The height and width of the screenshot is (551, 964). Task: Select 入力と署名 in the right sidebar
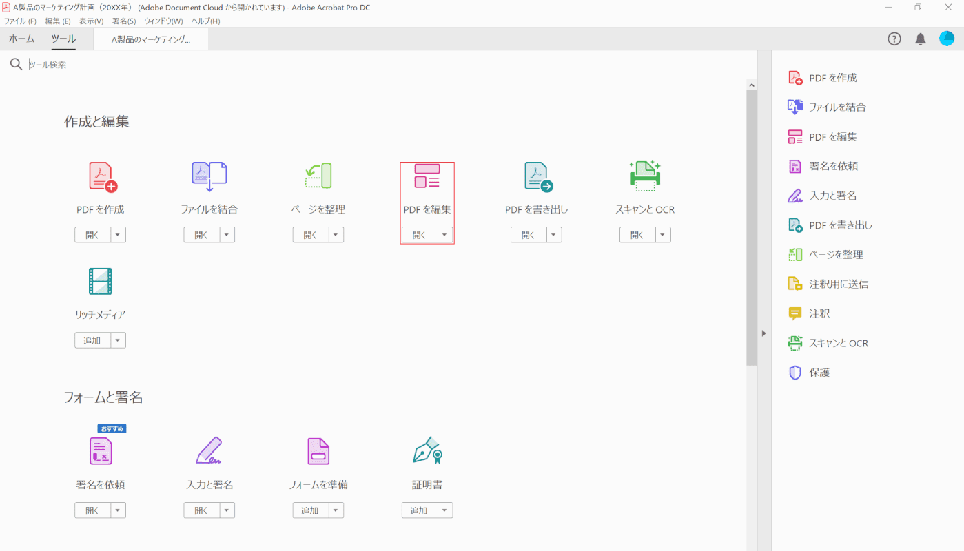(822, 196)
